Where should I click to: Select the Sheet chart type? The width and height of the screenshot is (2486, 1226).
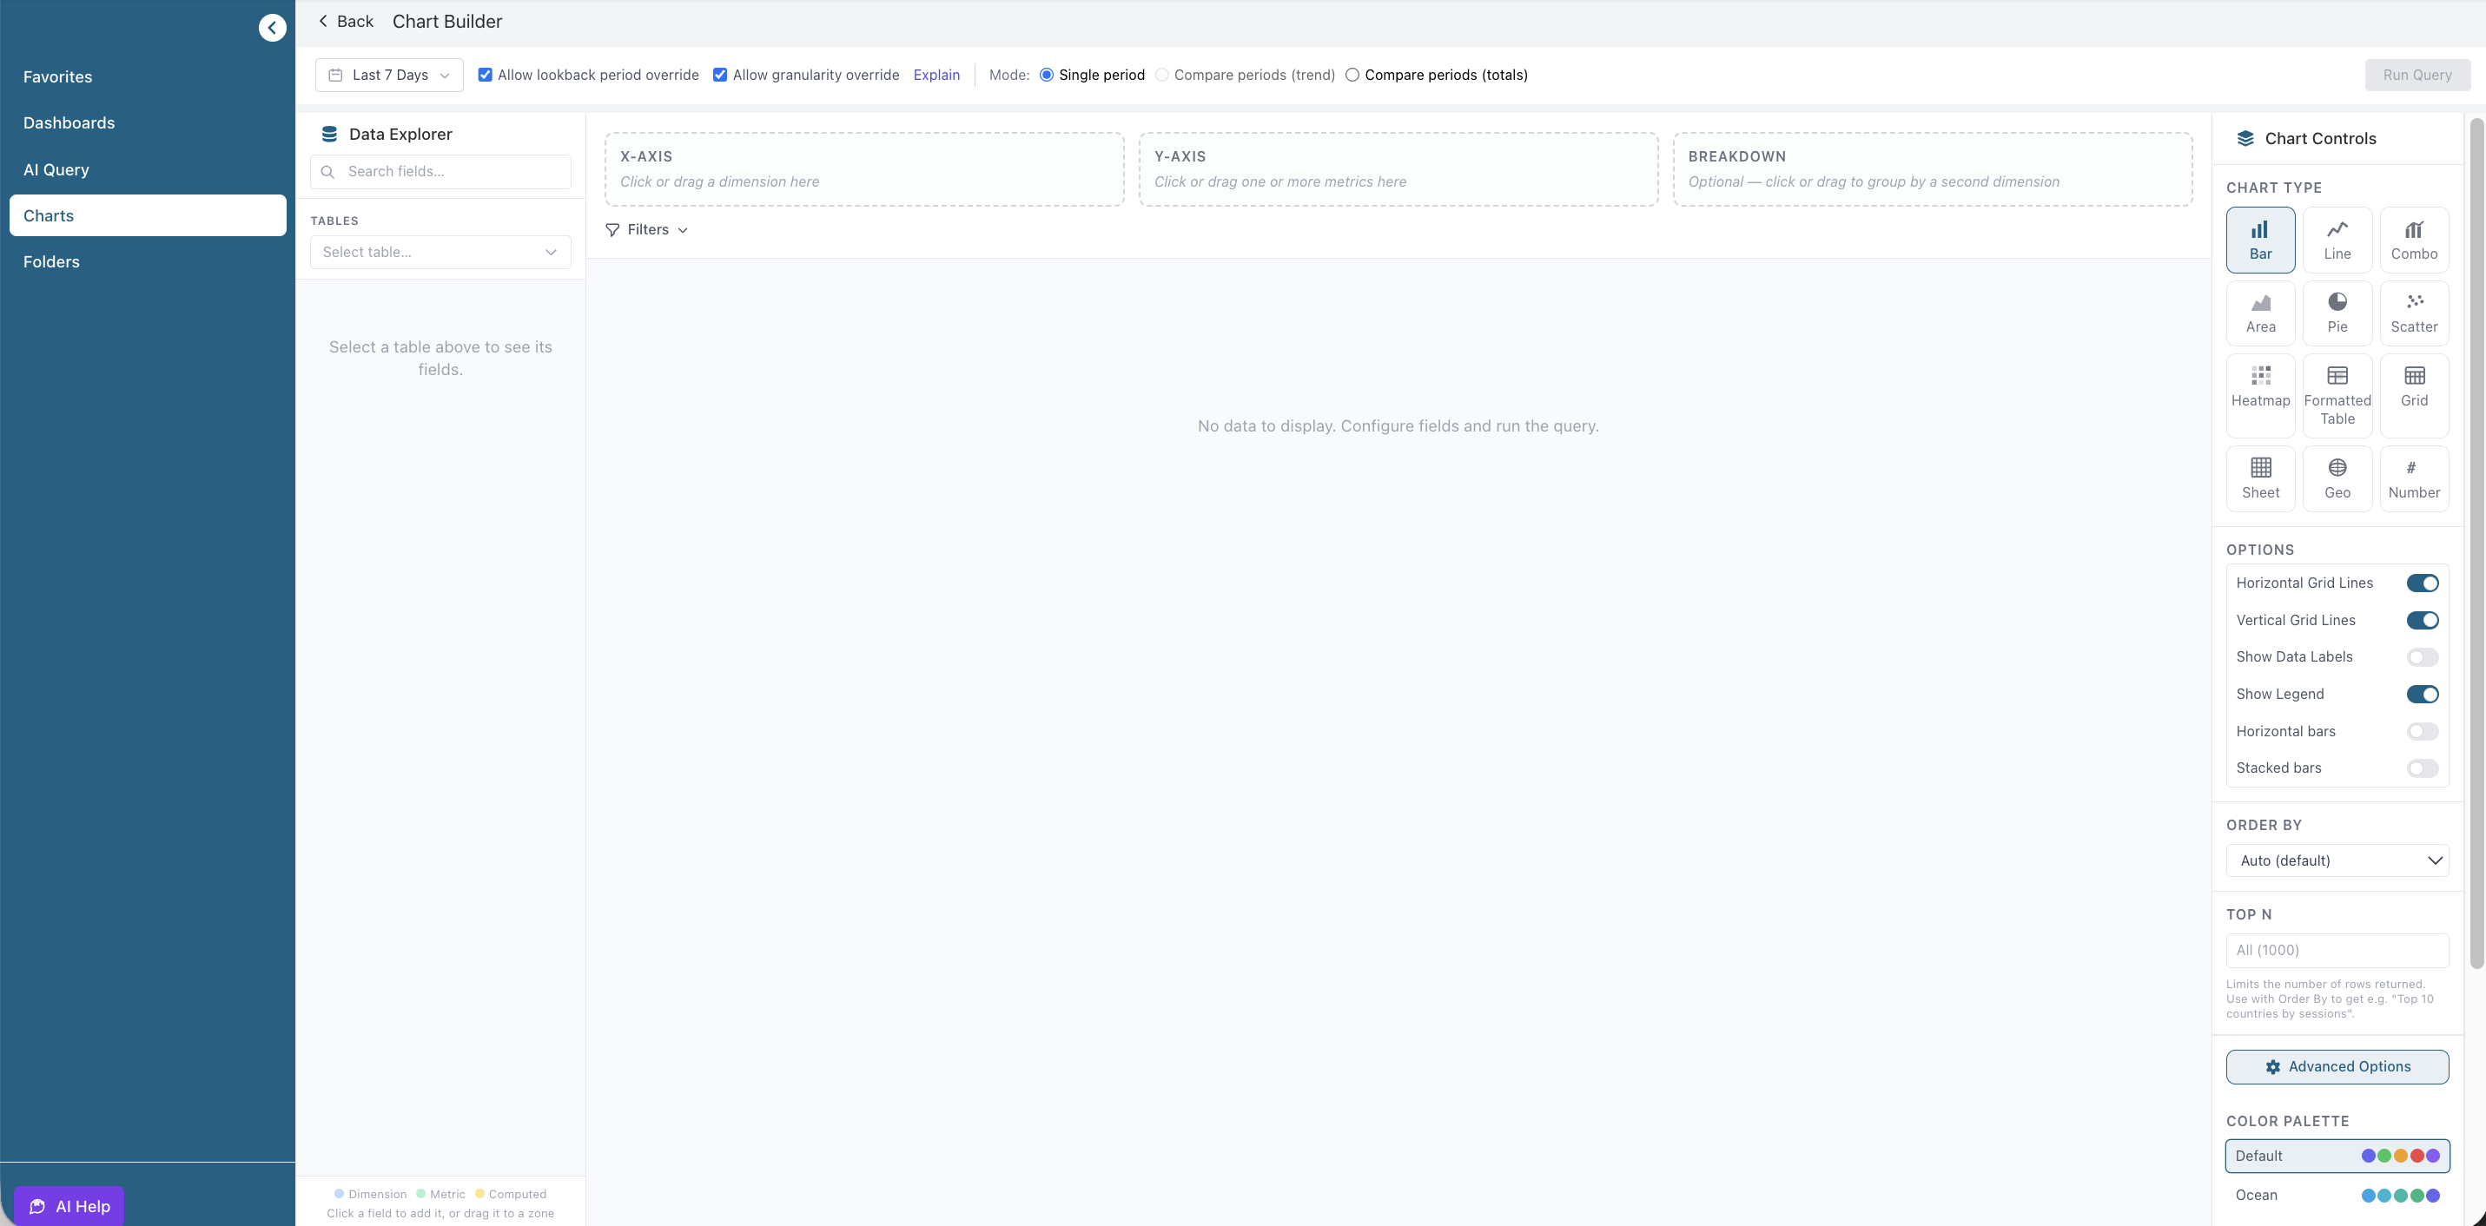(x=2260, y=478)
